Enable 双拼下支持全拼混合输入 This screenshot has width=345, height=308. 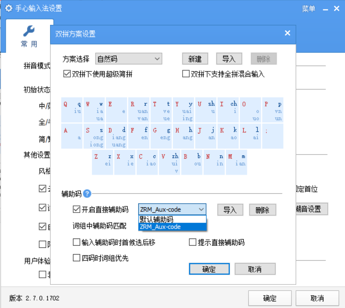click(185, 74)
